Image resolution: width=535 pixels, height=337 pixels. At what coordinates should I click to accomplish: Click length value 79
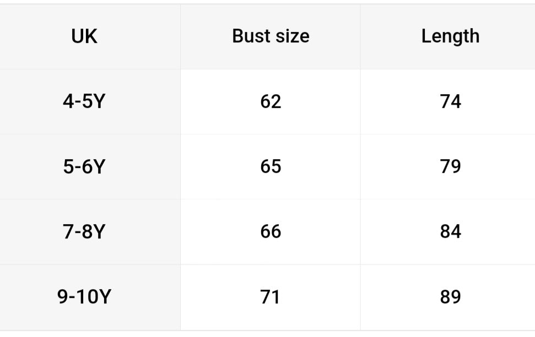(x=450, y=166)
